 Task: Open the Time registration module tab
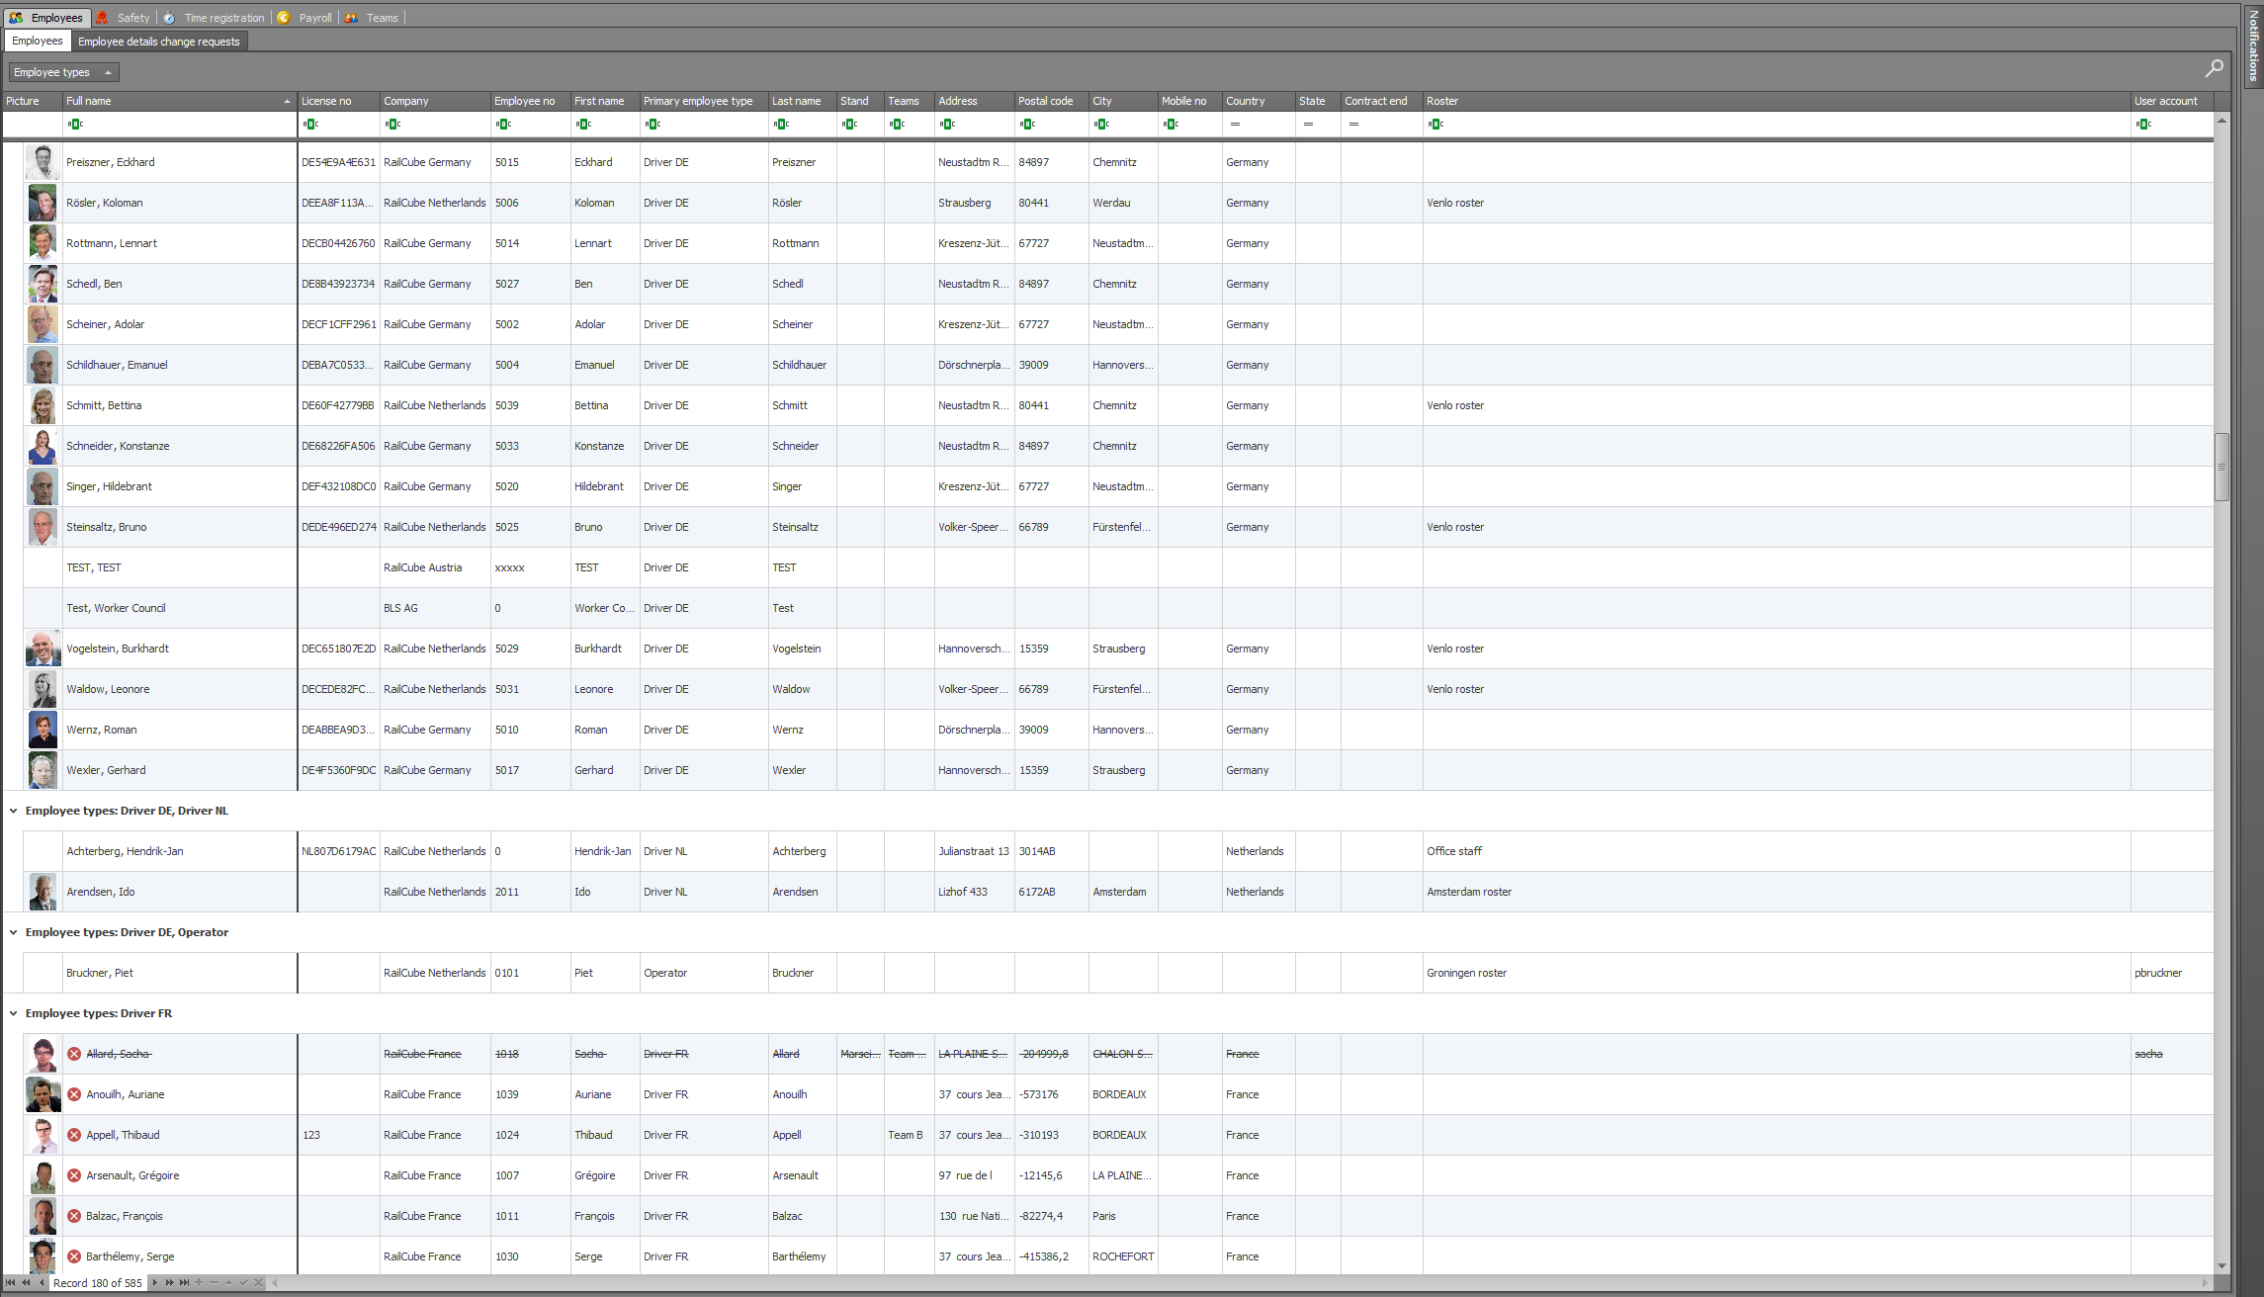pos(223,18)
